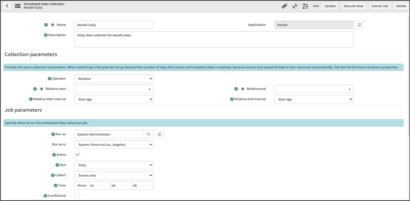
Task: Click the Job parameters section heading
Action: 23,110
